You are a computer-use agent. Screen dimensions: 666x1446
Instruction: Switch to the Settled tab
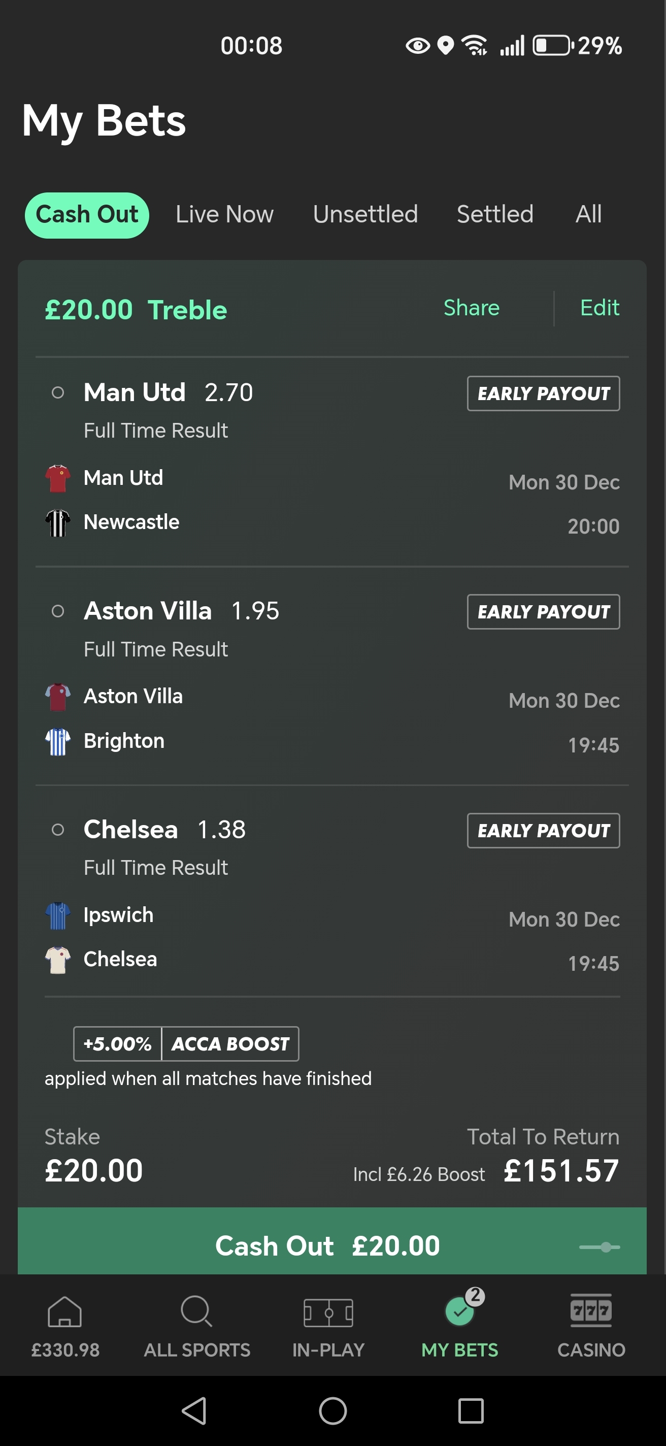pyautogui.click(x=495, y=214)
